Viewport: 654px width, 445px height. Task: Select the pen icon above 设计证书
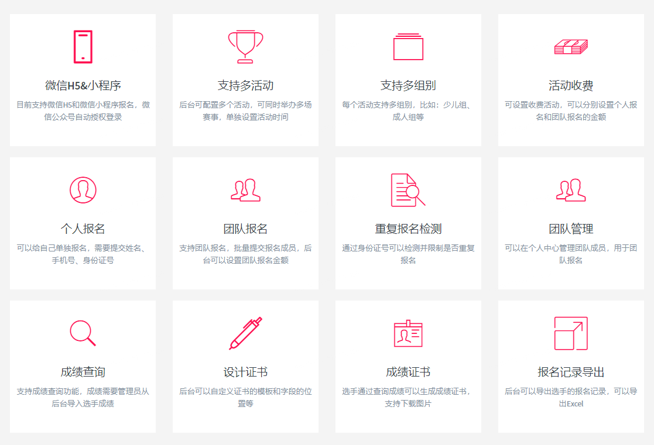click(245, 333)
